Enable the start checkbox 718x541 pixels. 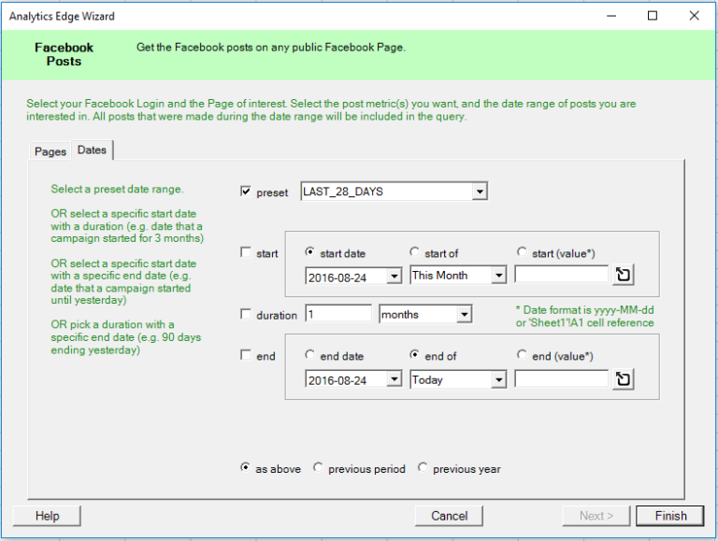click(246, 253)
